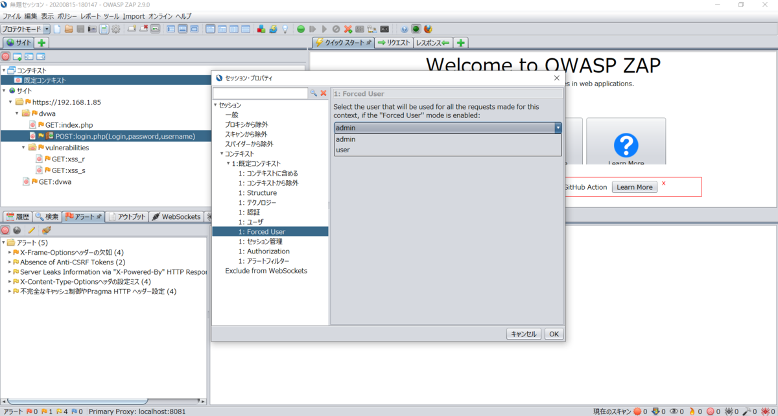Click the grey globe icon in Alerts toolbar
This screenshot has width=778, height=416.
pos(17,230)
